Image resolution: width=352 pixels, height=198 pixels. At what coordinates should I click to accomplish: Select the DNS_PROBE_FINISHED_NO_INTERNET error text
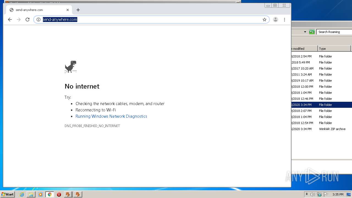coord(92,126)
